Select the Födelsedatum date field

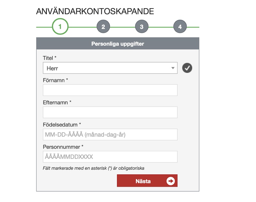point(110,135)
